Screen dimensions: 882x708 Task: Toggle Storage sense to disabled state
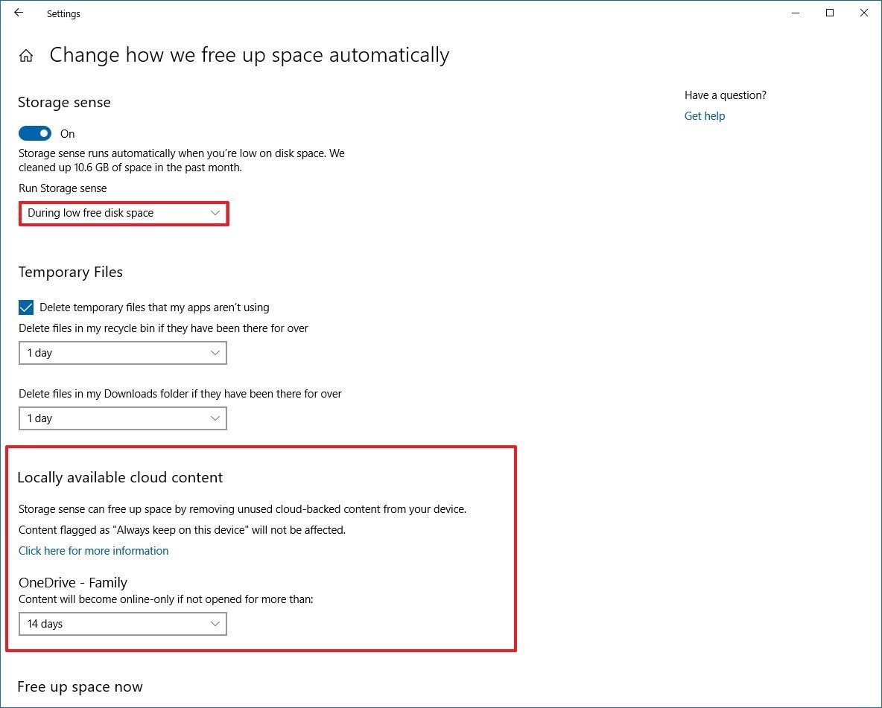[x=34, y=133]
